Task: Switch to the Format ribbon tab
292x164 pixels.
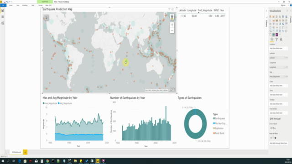Action: pyautogui.click(x=41, y=5)
